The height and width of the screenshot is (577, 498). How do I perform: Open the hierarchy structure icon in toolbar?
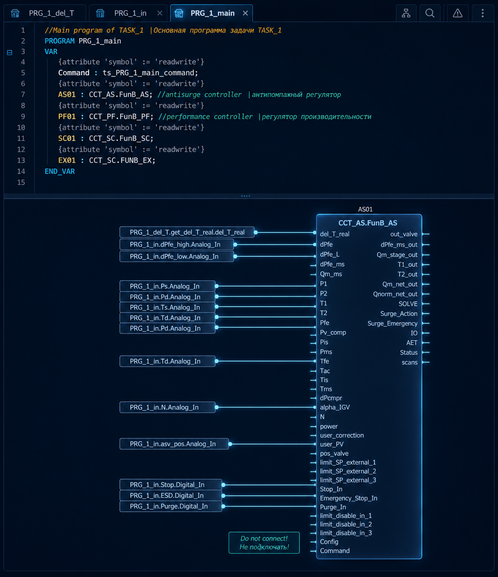406,13
